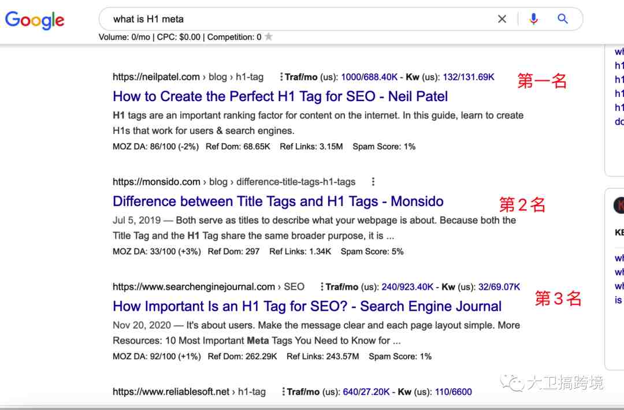This screenshot has width=624, height=410.
Task: Click neilpatel.com keyword value 132/131.69K
Action: (x=469, y=77)
